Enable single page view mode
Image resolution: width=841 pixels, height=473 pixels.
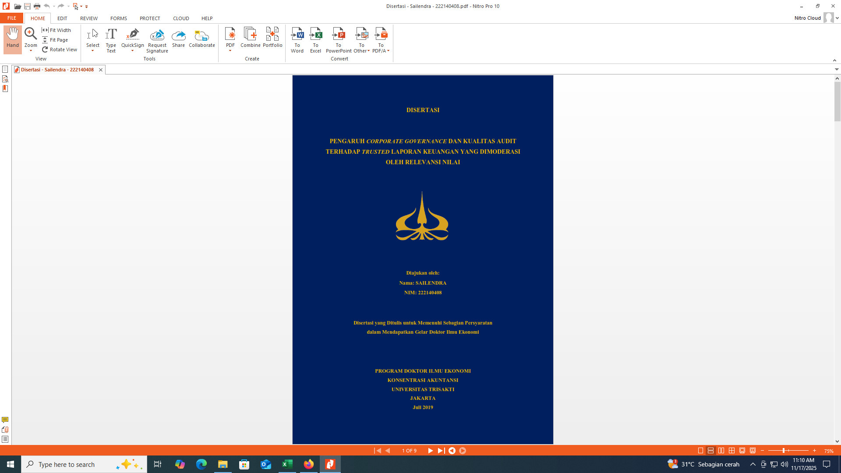point(700,451)
